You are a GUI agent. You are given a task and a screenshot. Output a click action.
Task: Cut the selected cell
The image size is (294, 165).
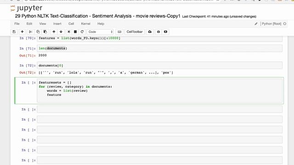(31, 32)
